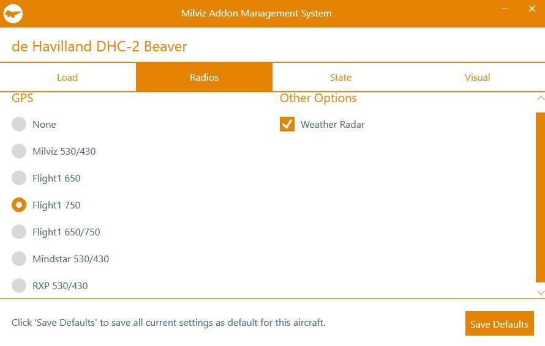
Task: Click the GPS section heading
Action: 23,98
